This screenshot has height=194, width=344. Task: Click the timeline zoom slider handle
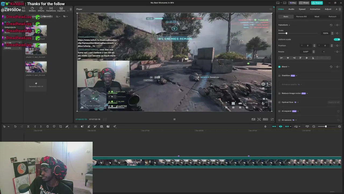tap(326, 126)
